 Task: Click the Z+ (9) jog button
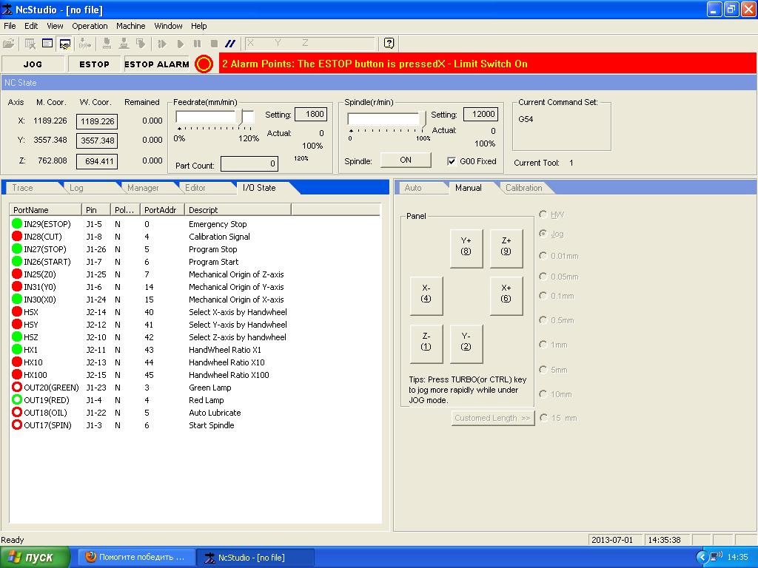coord(506,248)
